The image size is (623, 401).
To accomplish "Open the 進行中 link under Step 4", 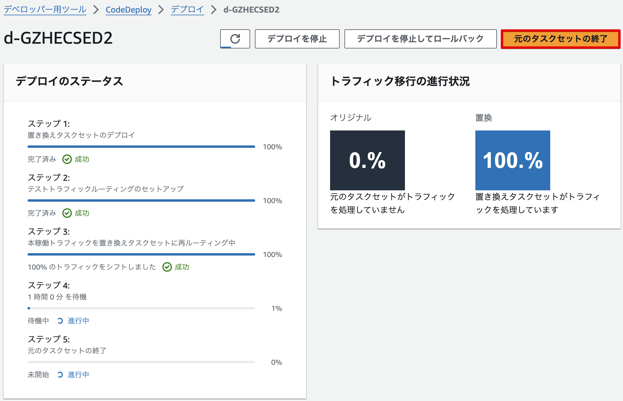I will (x=78, y=321).
